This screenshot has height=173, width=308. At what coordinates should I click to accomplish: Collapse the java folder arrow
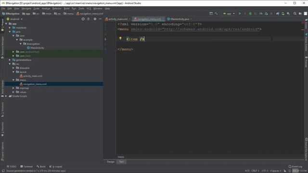coord(10,32)
